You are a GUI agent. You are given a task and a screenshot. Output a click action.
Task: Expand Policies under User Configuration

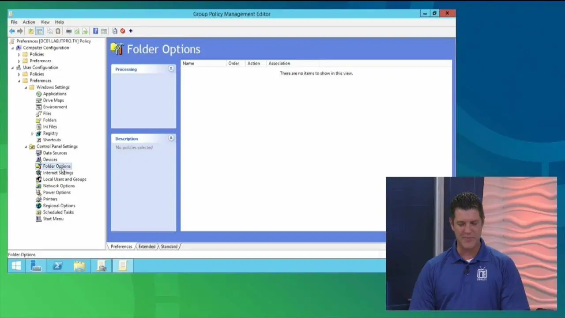19,74
